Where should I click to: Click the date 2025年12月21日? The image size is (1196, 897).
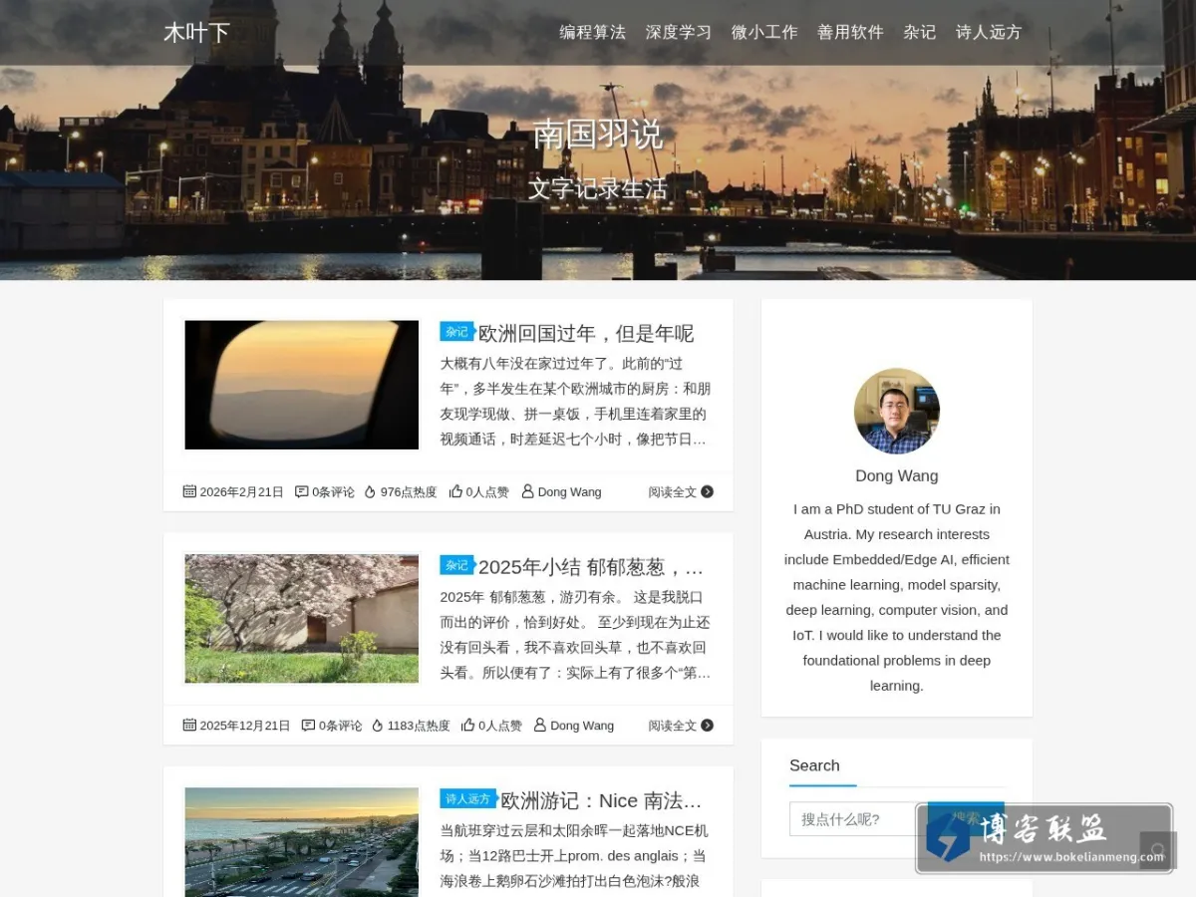click(245, 726)
